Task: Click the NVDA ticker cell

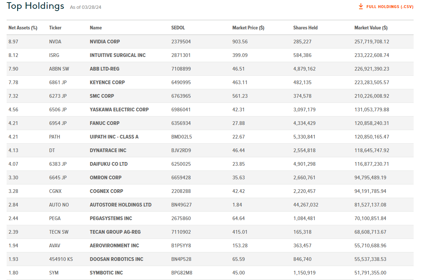Action: [x=55, y=42]
